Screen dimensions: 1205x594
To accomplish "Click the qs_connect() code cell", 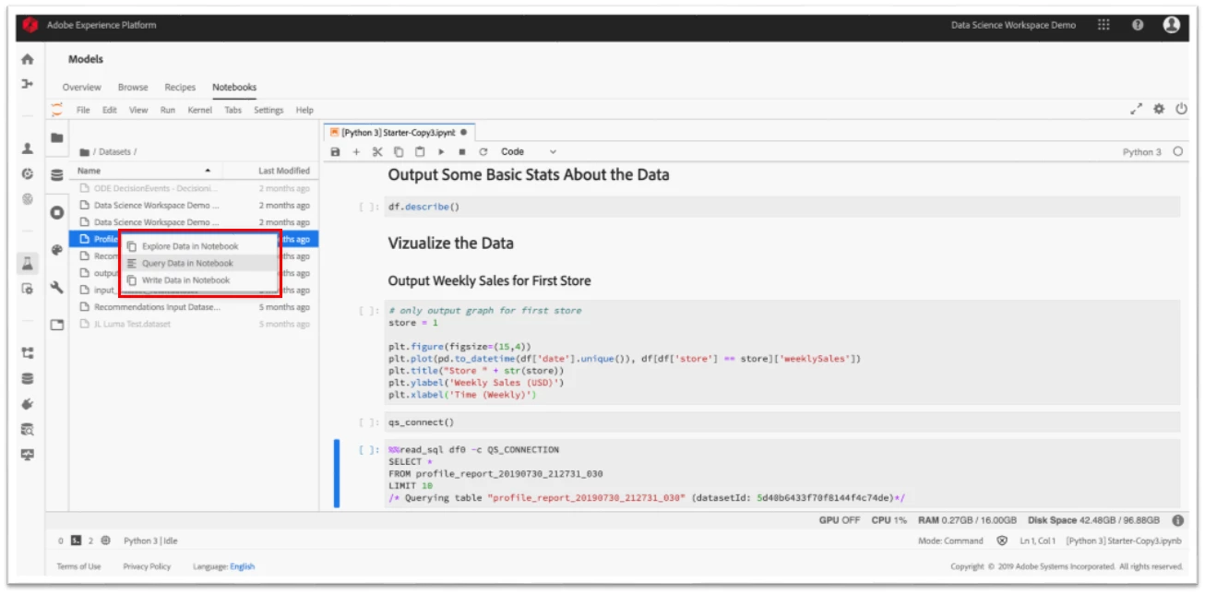I will (x=783, y=422).
